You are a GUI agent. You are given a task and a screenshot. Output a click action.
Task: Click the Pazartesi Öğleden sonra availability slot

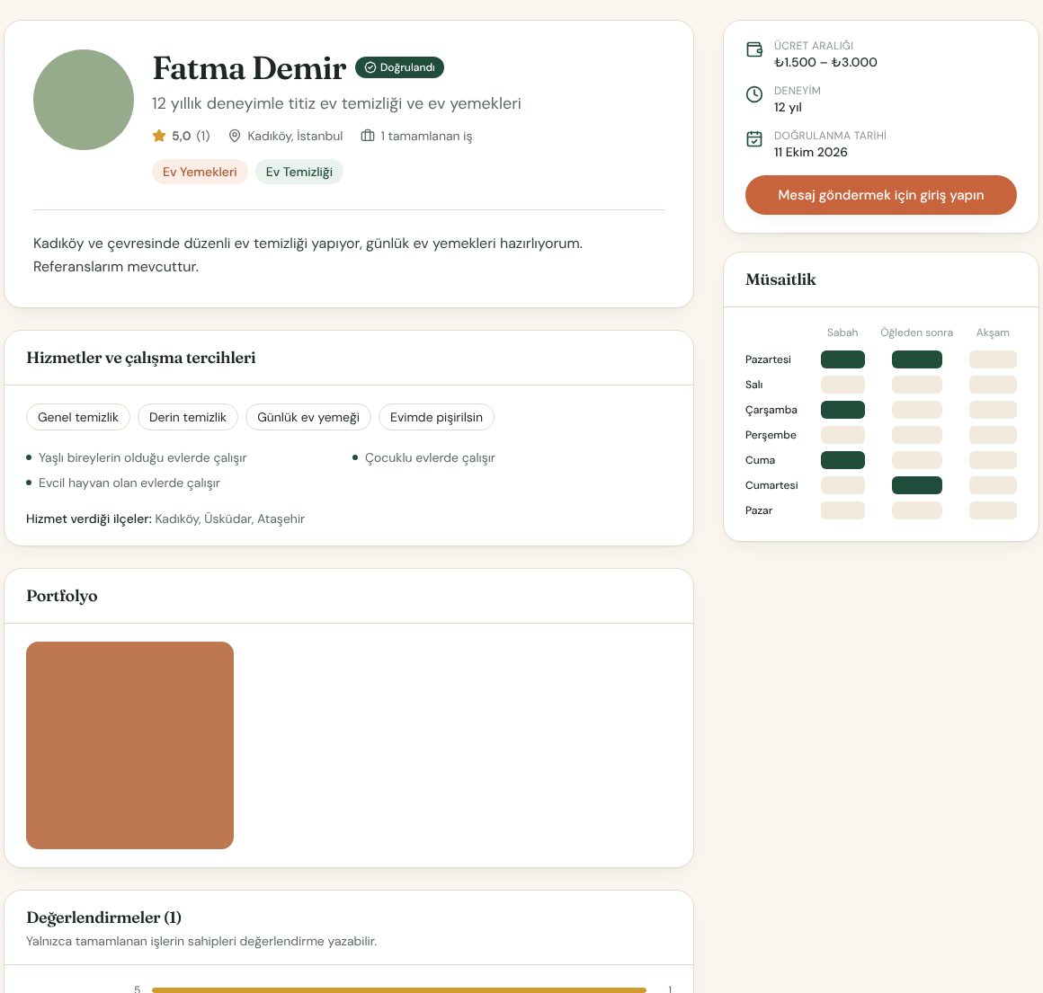916,359
